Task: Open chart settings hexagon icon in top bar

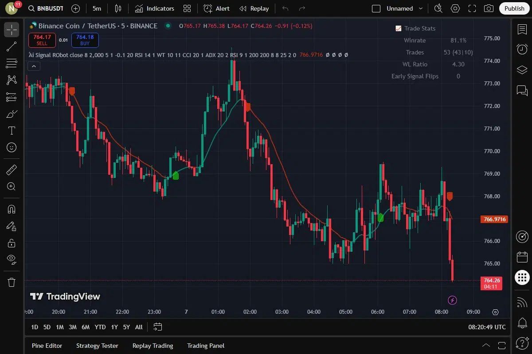Action: tap(455, 8)
